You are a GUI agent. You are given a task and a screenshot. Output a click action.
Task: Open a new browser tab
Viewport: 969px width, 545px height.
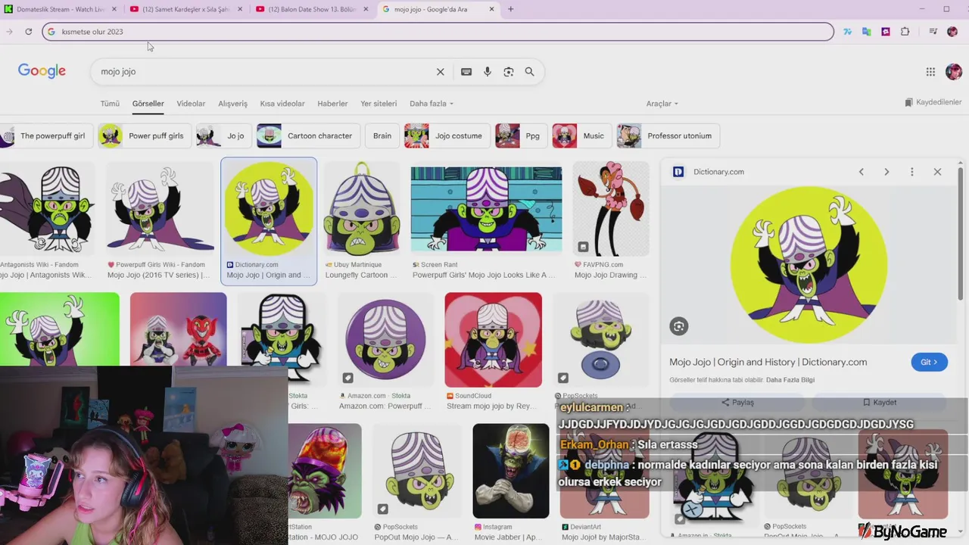(510, 9)
